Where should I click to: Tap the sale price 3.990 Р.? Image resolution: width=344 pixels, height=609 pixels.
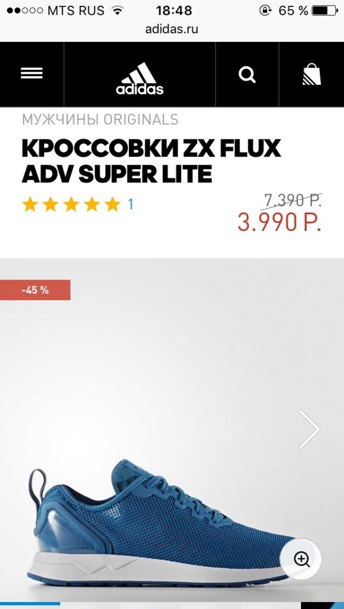279,222
